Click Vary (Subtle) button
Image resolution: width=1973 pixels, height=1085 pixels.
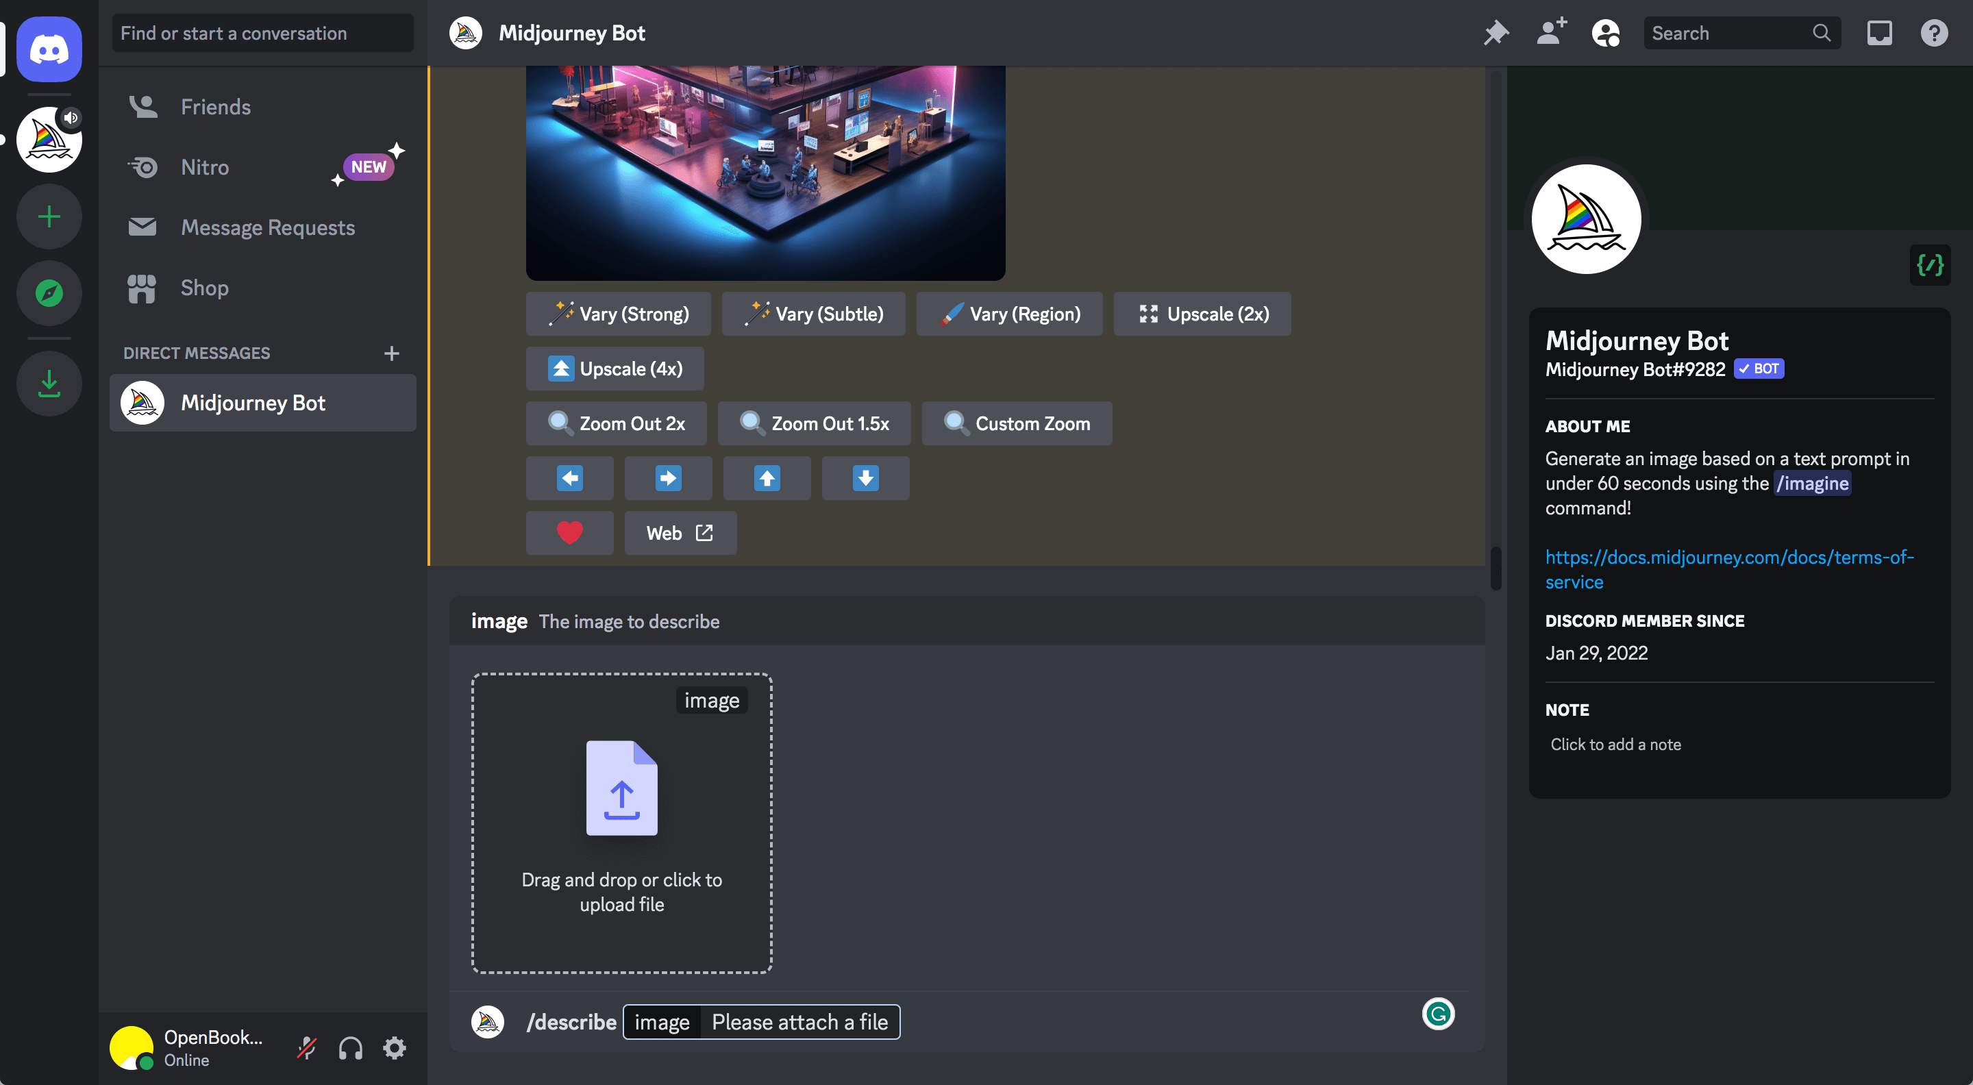pos(813,314)
